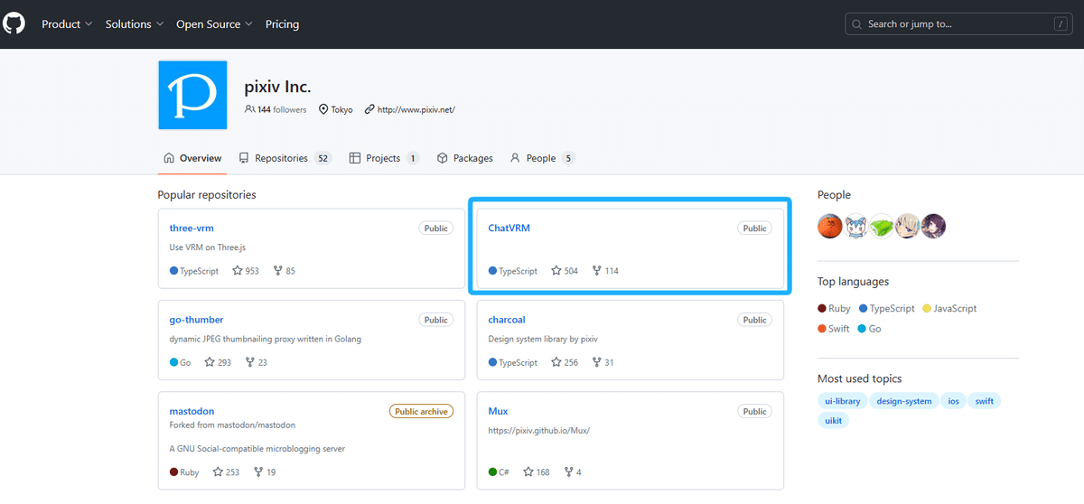This screenshot has height=504, width=1084.
Task: Select the design-system topic tag
Action: (904, 400)
